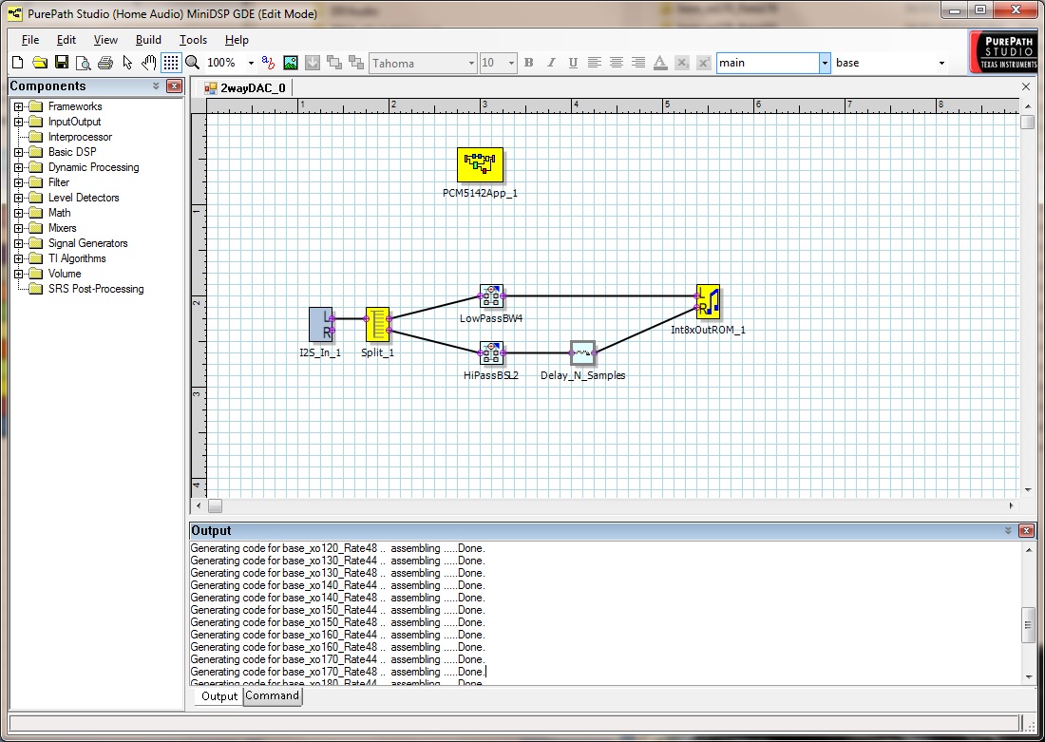The height and width of the screenshot is (742, 1045).
Task: Toggle bold formatting
Action: [x=528, y=63]
